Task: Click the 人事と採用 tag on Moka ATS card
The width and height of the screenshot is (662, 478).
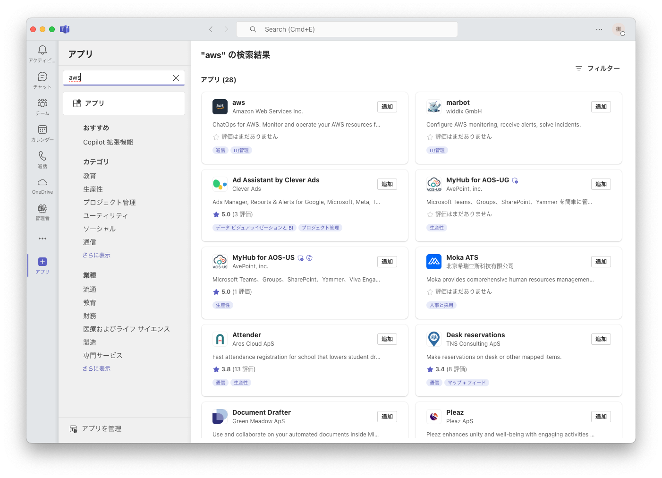Action: tap(441, 305)
